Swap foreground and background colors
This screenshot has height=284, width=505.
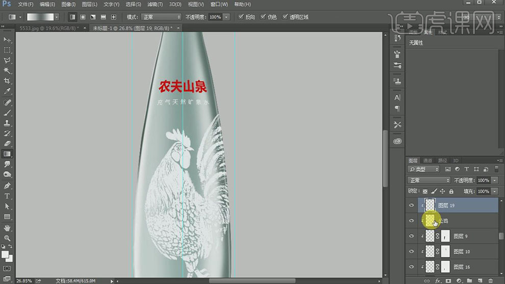click(10, 247)
